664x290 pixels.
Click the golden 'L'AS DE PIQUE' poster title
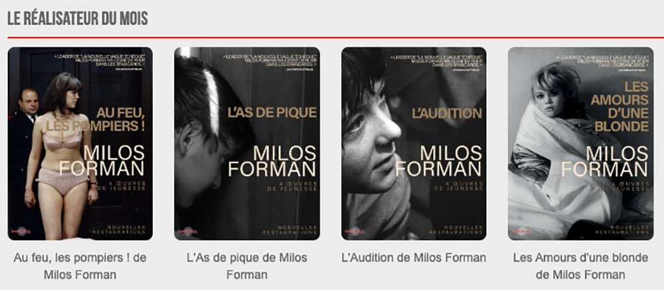pyautogui.click(x=272, y=113)
